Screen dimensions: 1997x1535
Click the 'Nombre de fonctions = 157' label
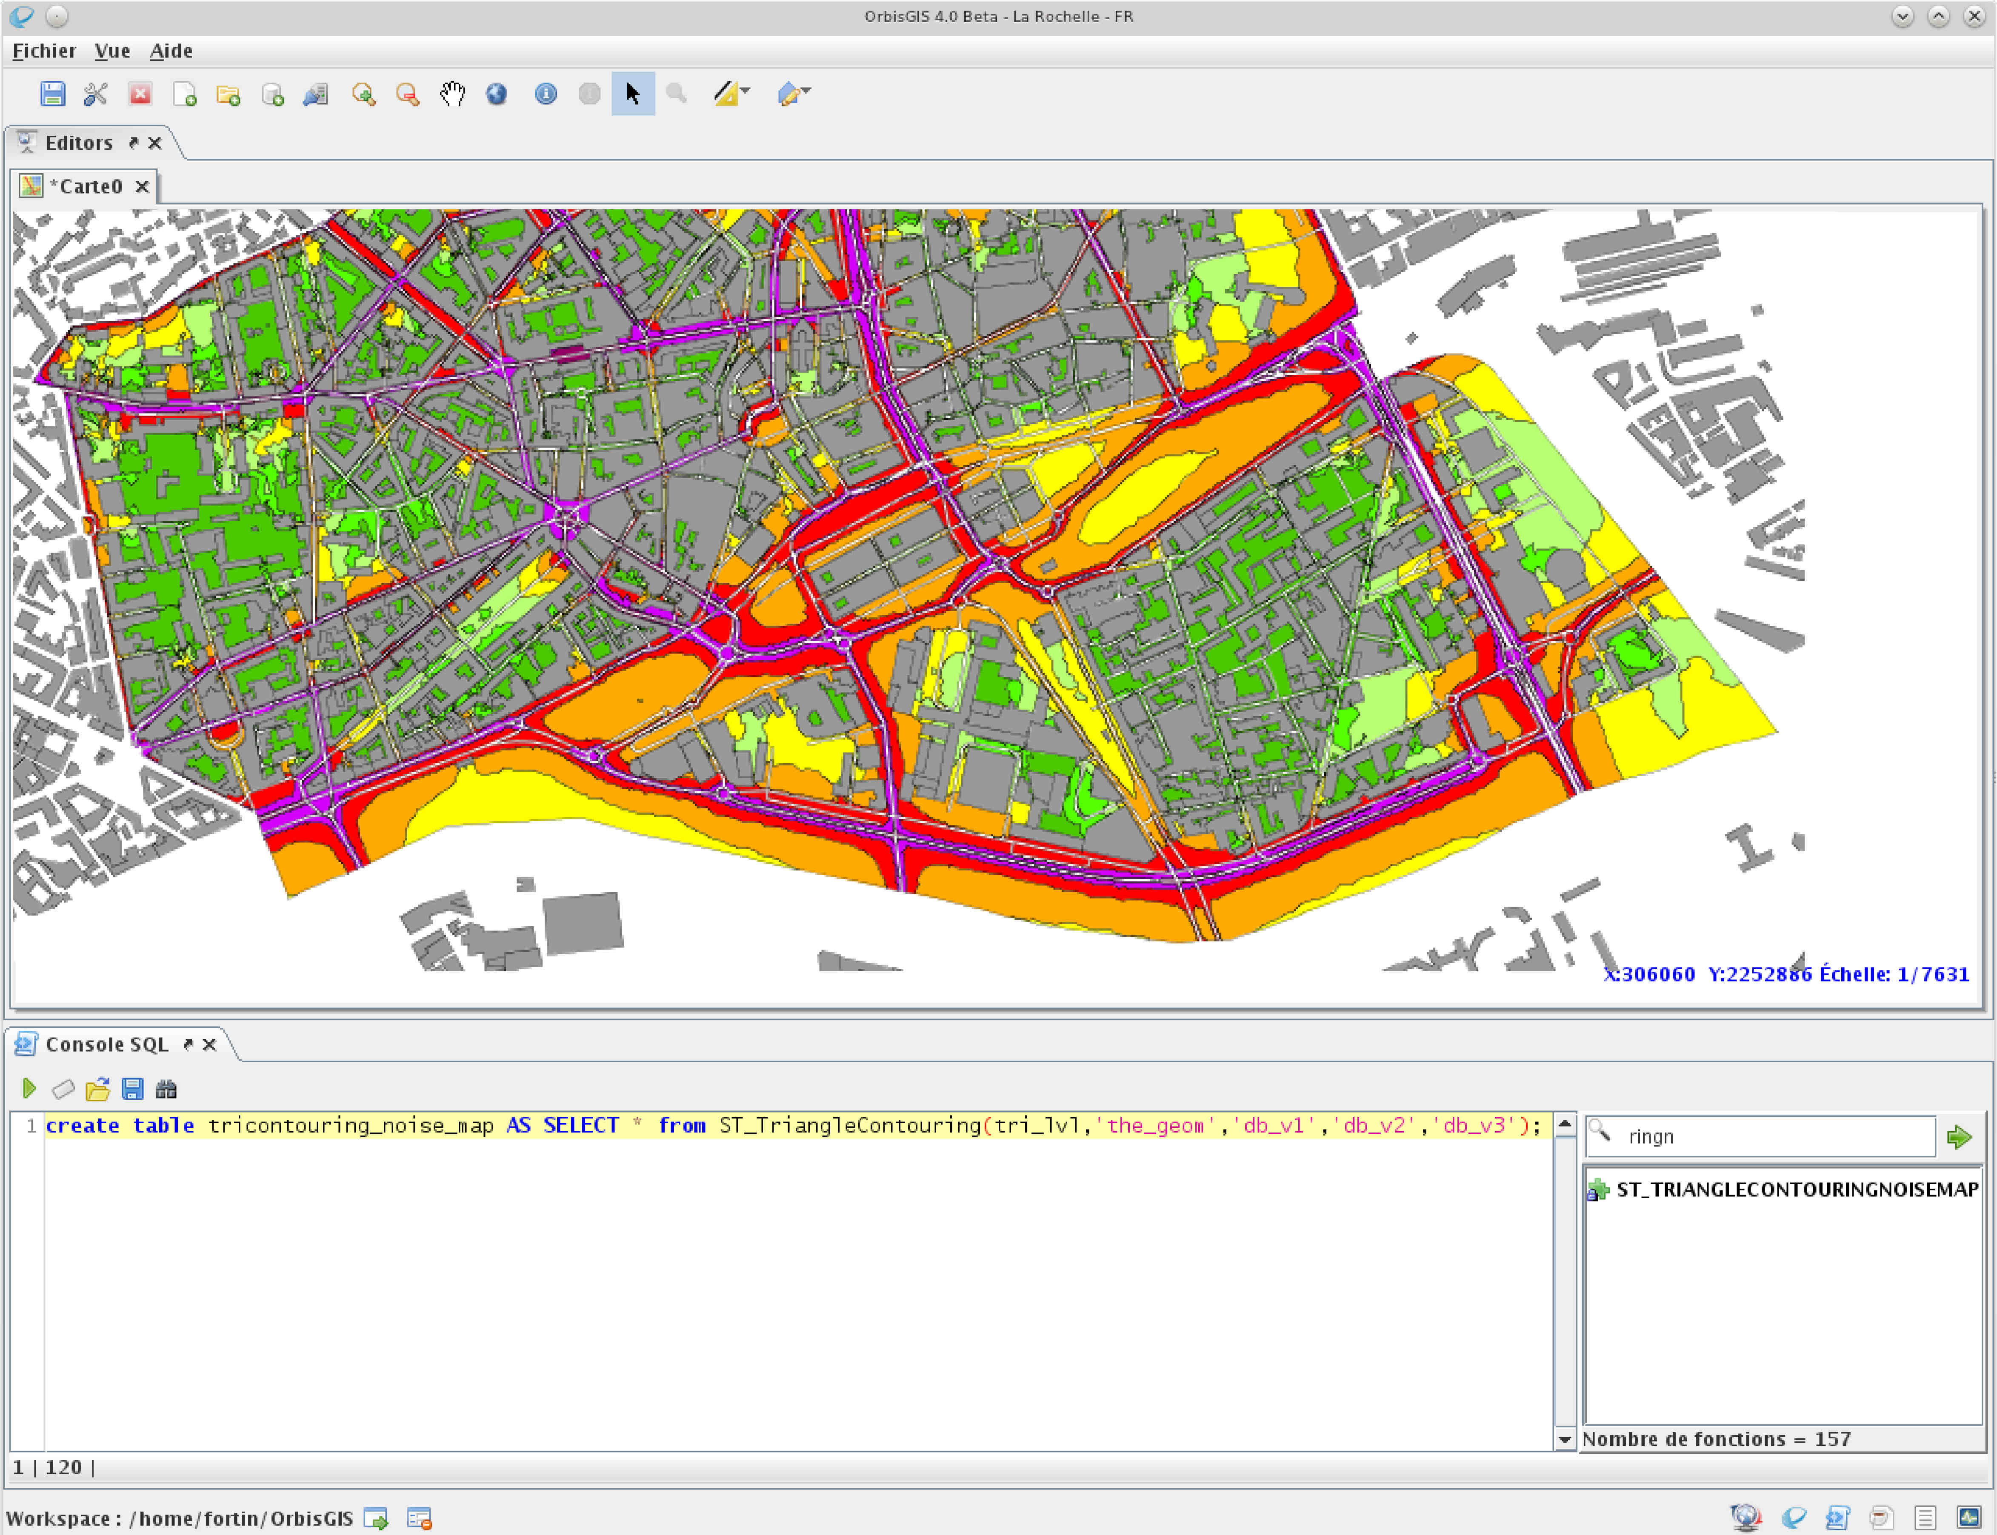tap(1717, 1439)
